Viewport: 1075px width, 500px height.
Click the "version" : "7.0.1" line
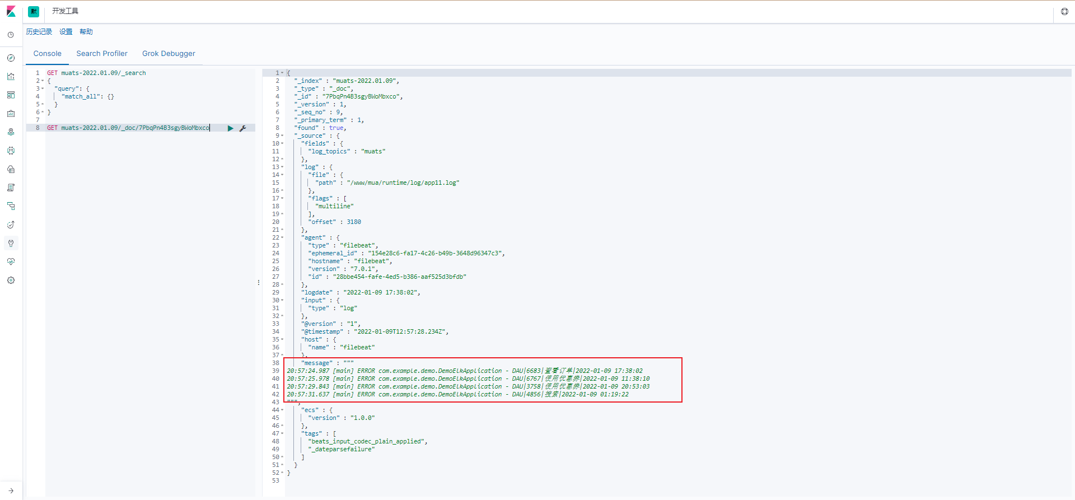coord(343,269)
